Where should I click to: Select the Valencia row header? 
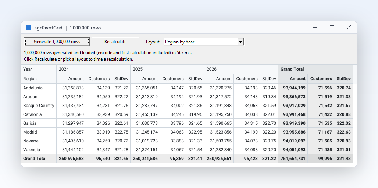(39, 150)
